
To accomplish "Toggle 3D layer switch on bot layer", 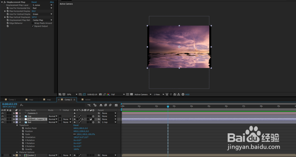I will click(x=93, y=122).
